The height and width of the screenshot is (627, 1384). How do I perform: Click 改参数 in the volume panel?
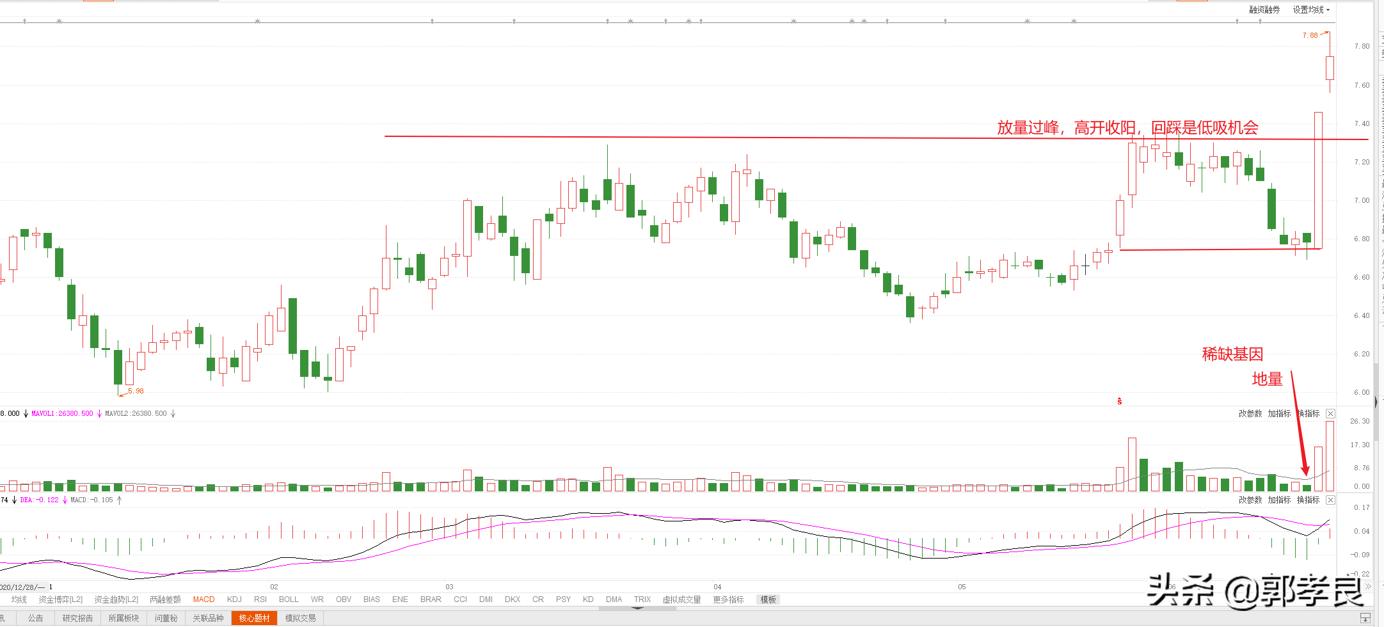(1250, 413)
